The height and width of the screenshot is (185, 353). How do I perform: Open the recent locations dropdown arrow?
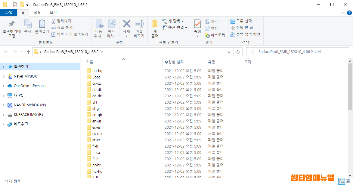tap(22, 52)
